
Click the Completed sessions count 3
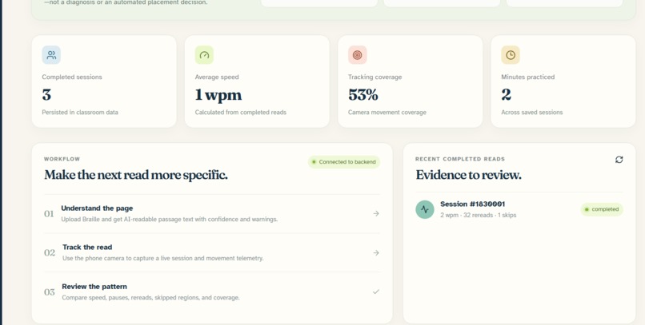(x=46, y=95)
